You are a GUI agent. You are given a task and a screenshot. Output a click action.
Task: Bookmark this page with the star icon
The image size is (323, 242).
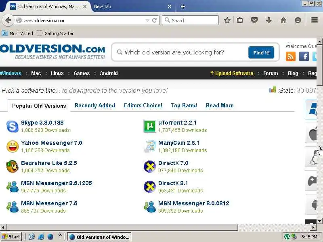point(227,20)
